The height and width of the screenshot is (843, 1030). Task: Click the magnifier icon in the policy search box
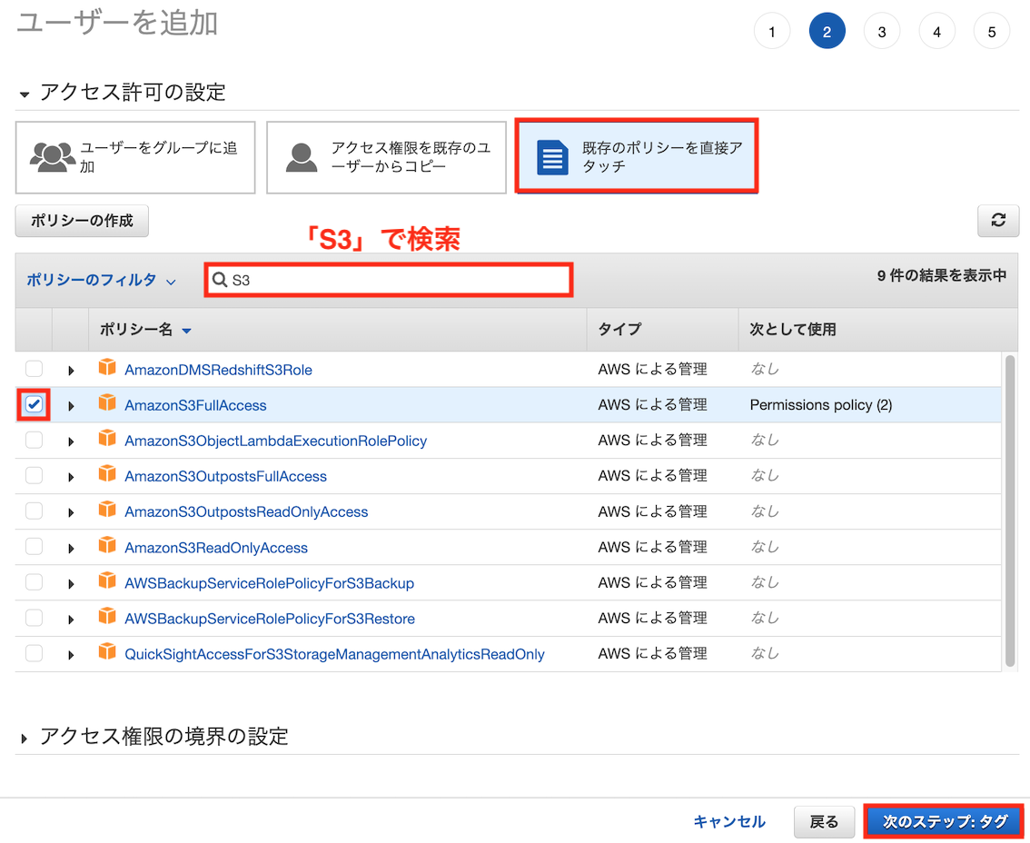click(220, 280)
